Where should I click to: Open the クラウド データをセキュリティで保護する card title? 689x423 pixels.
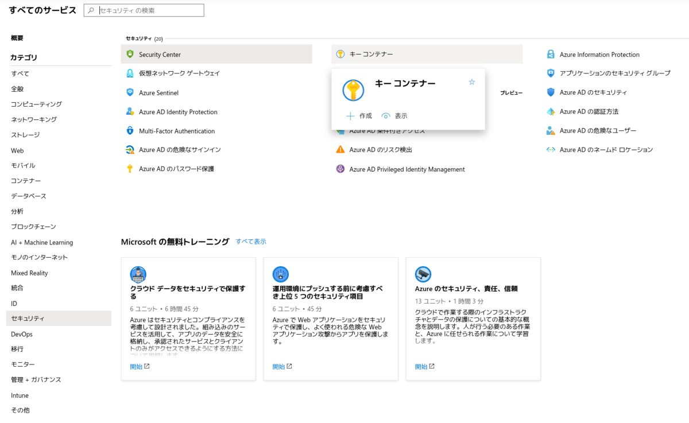(188, 292)
